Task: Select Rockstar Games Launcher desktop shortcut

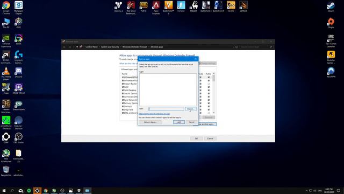Action: tap(331, 58)
